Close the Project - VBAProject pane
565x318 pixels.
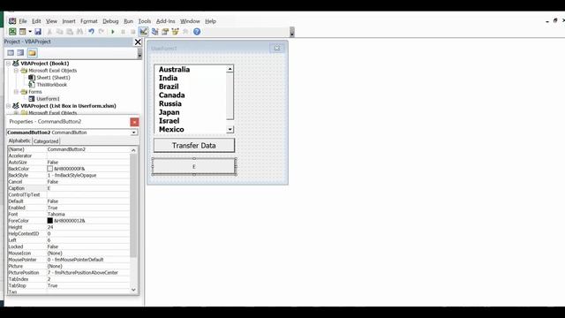[x=138, y=42]
